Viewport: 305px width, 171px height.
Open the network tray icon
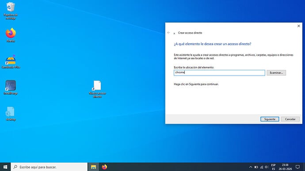262,167
